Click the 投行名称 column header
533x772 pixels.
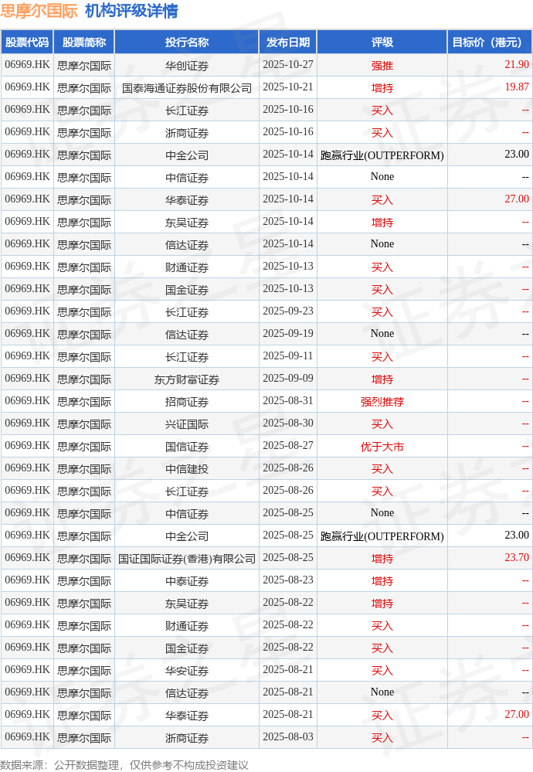[187, 43]
